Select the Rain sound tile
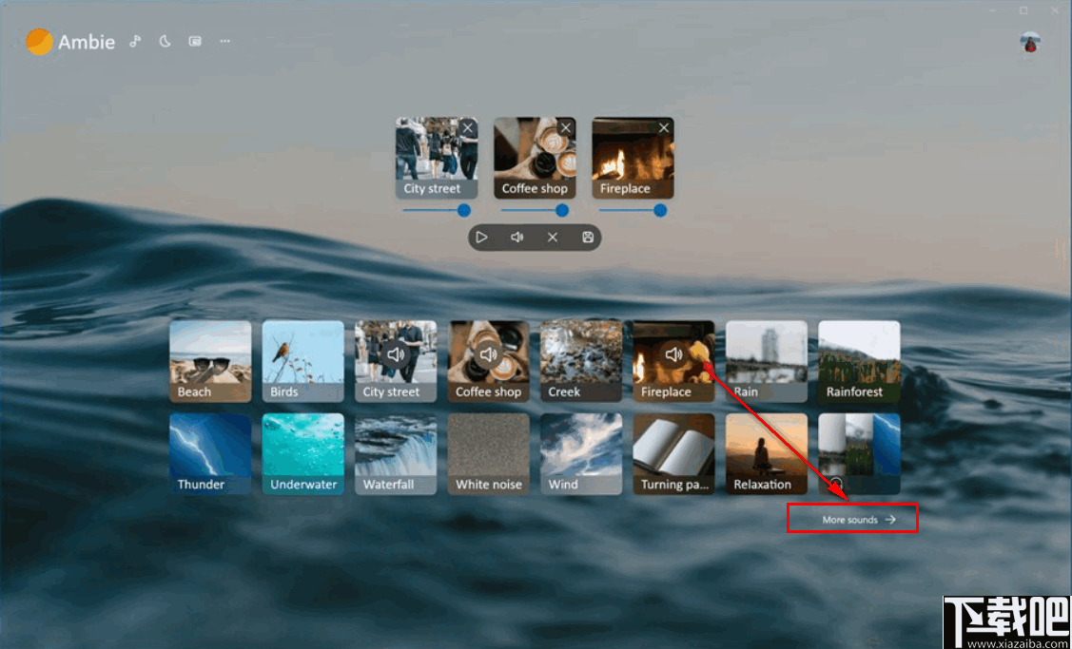 [767, 361]
